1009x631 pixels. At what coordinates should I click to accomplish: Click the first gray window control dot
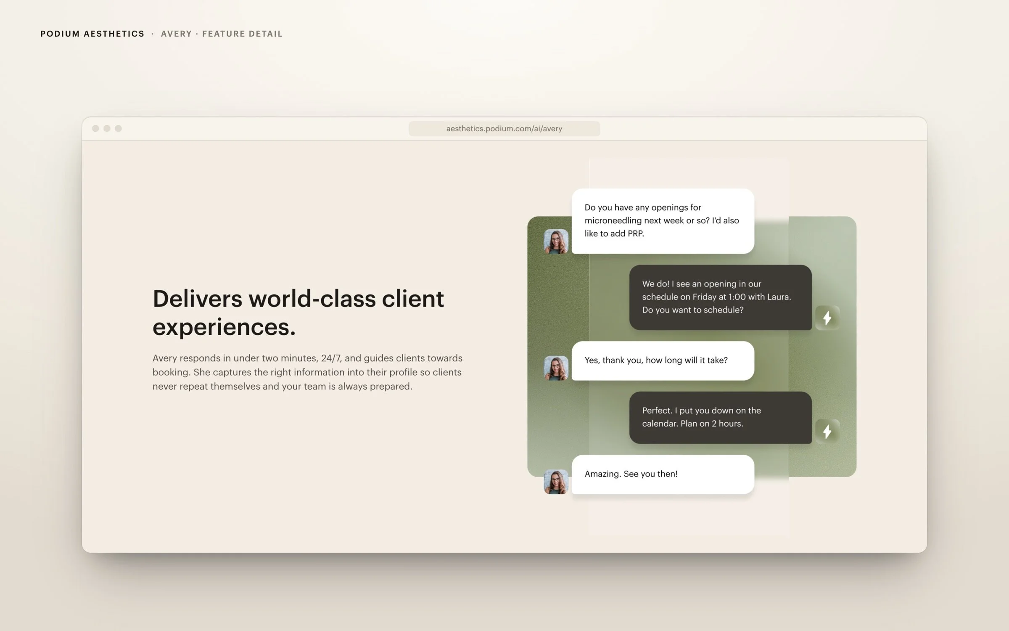pos(95,128)
